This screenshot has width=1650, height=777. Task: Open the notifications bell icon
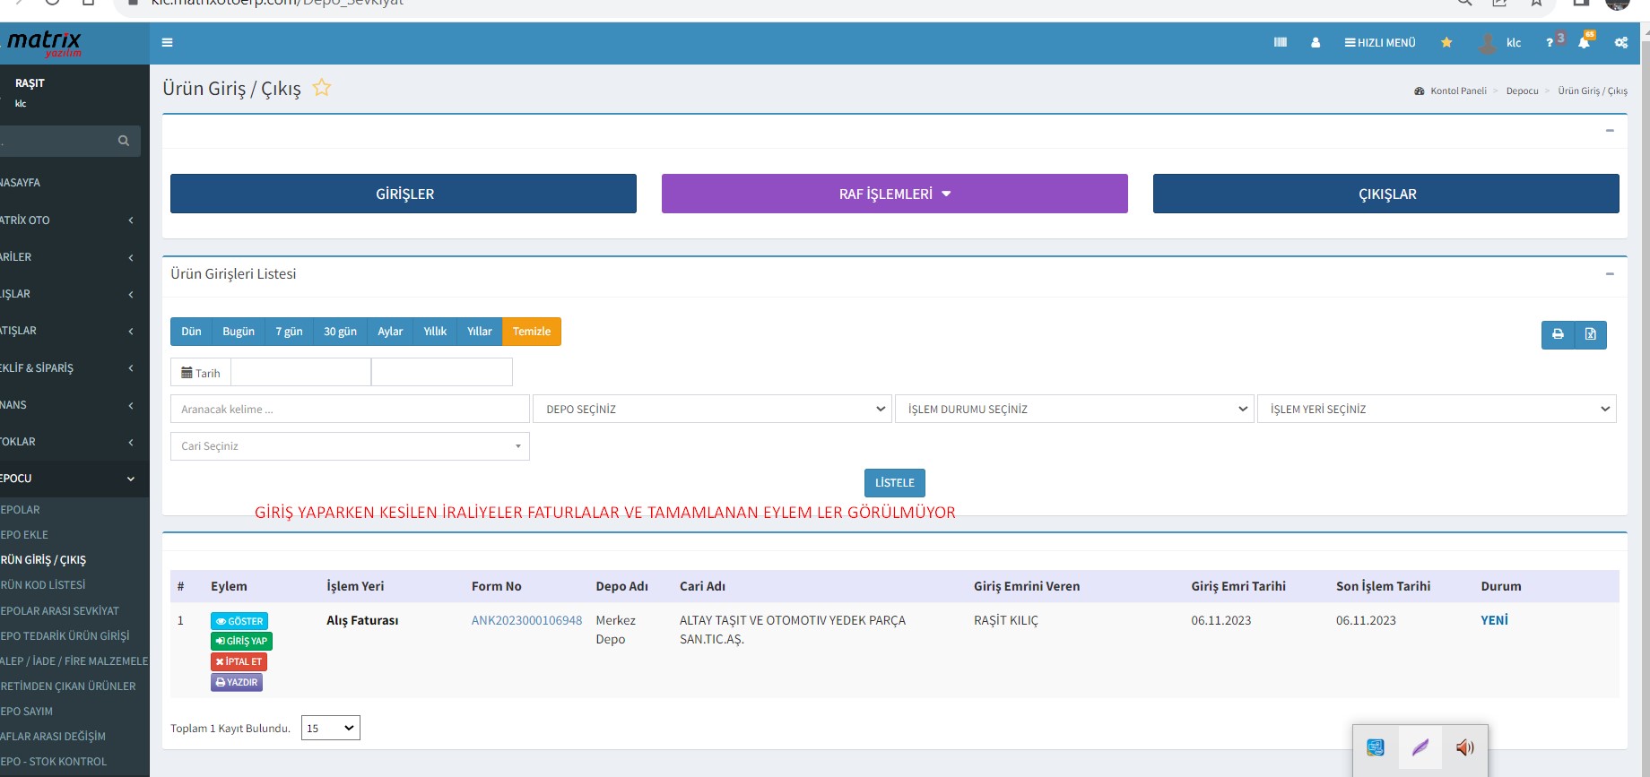point(1584,42)
